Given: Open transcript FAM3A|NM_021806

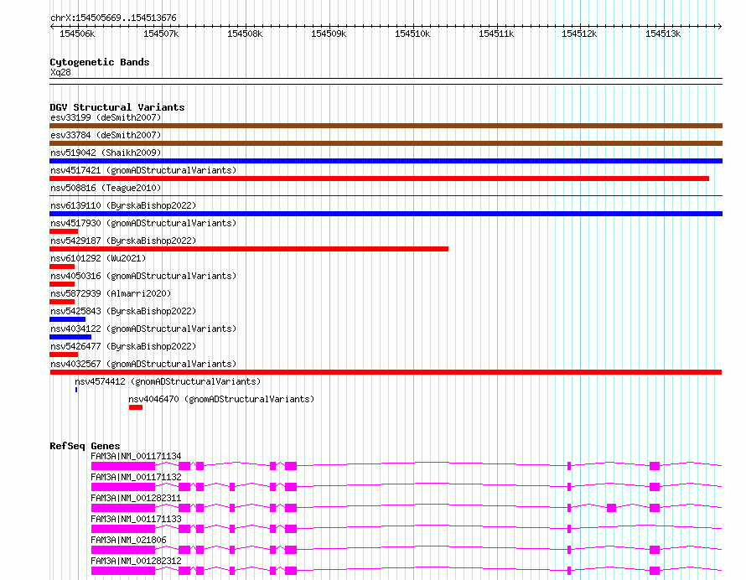Looking at the screenshot, I should click(128, 540).
